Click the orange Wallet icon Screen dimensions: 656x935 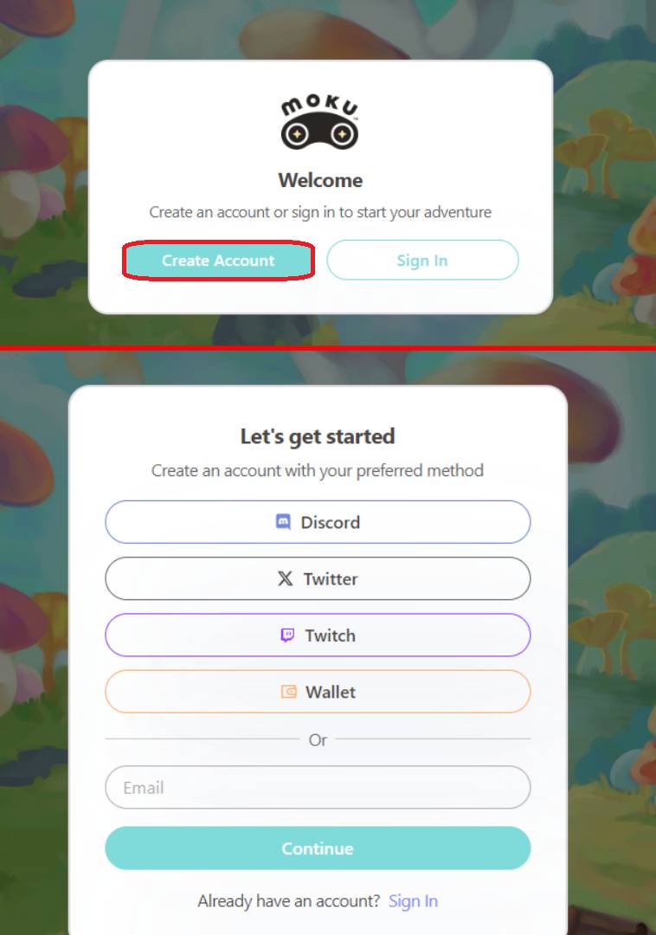tap(288, 692)
